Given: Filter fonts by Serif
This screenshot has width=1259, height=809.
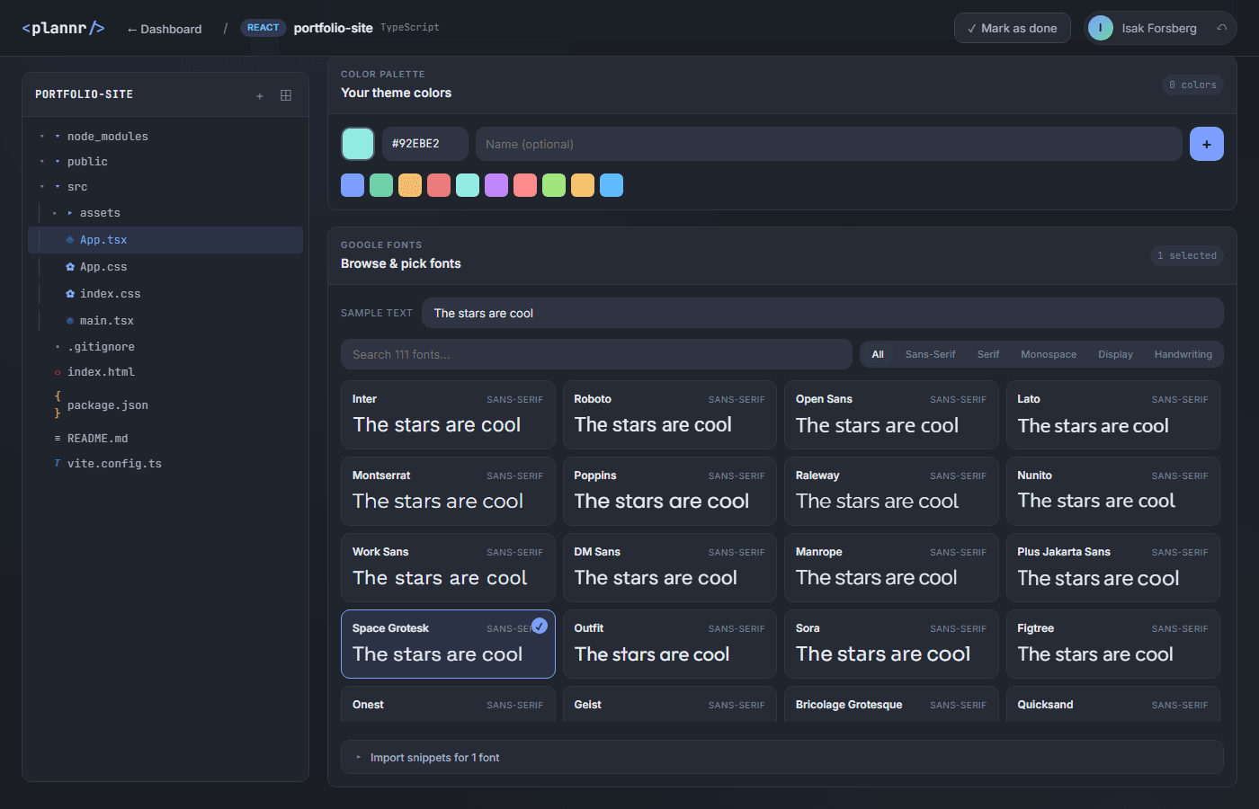Looking at the screenshot, I should tap(988, 354).
